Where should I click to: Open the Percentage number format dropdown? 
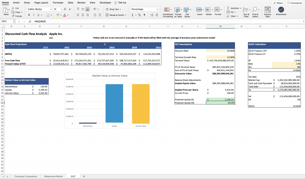(x=144, y=9)
